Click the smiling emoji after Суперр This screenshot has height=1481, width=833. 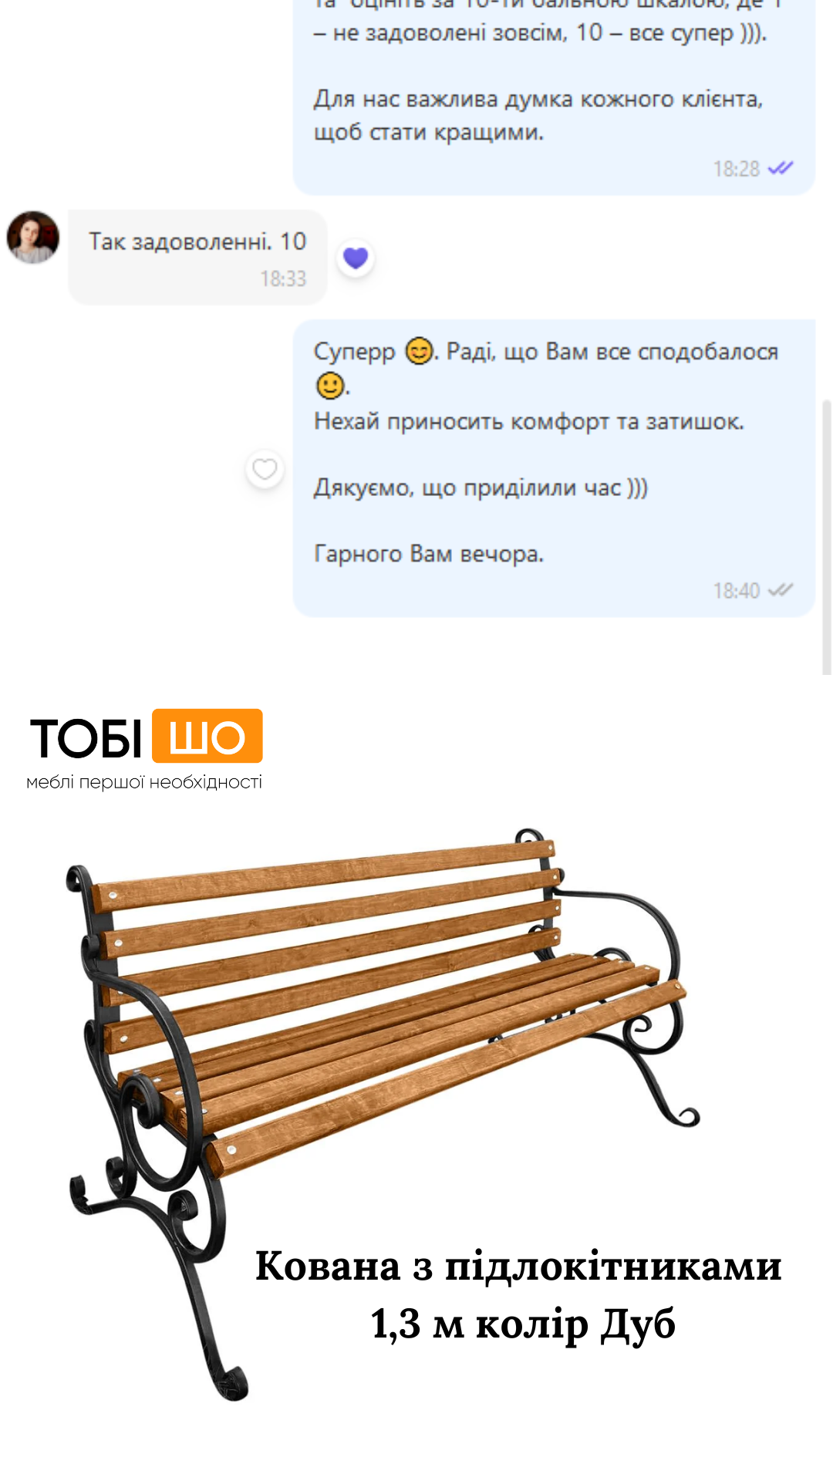pos(420,352)
